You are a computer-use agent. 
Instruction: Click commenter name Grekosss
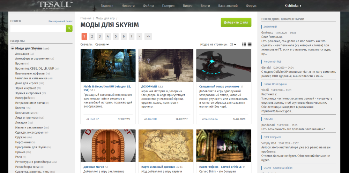[x=267, y=33]
